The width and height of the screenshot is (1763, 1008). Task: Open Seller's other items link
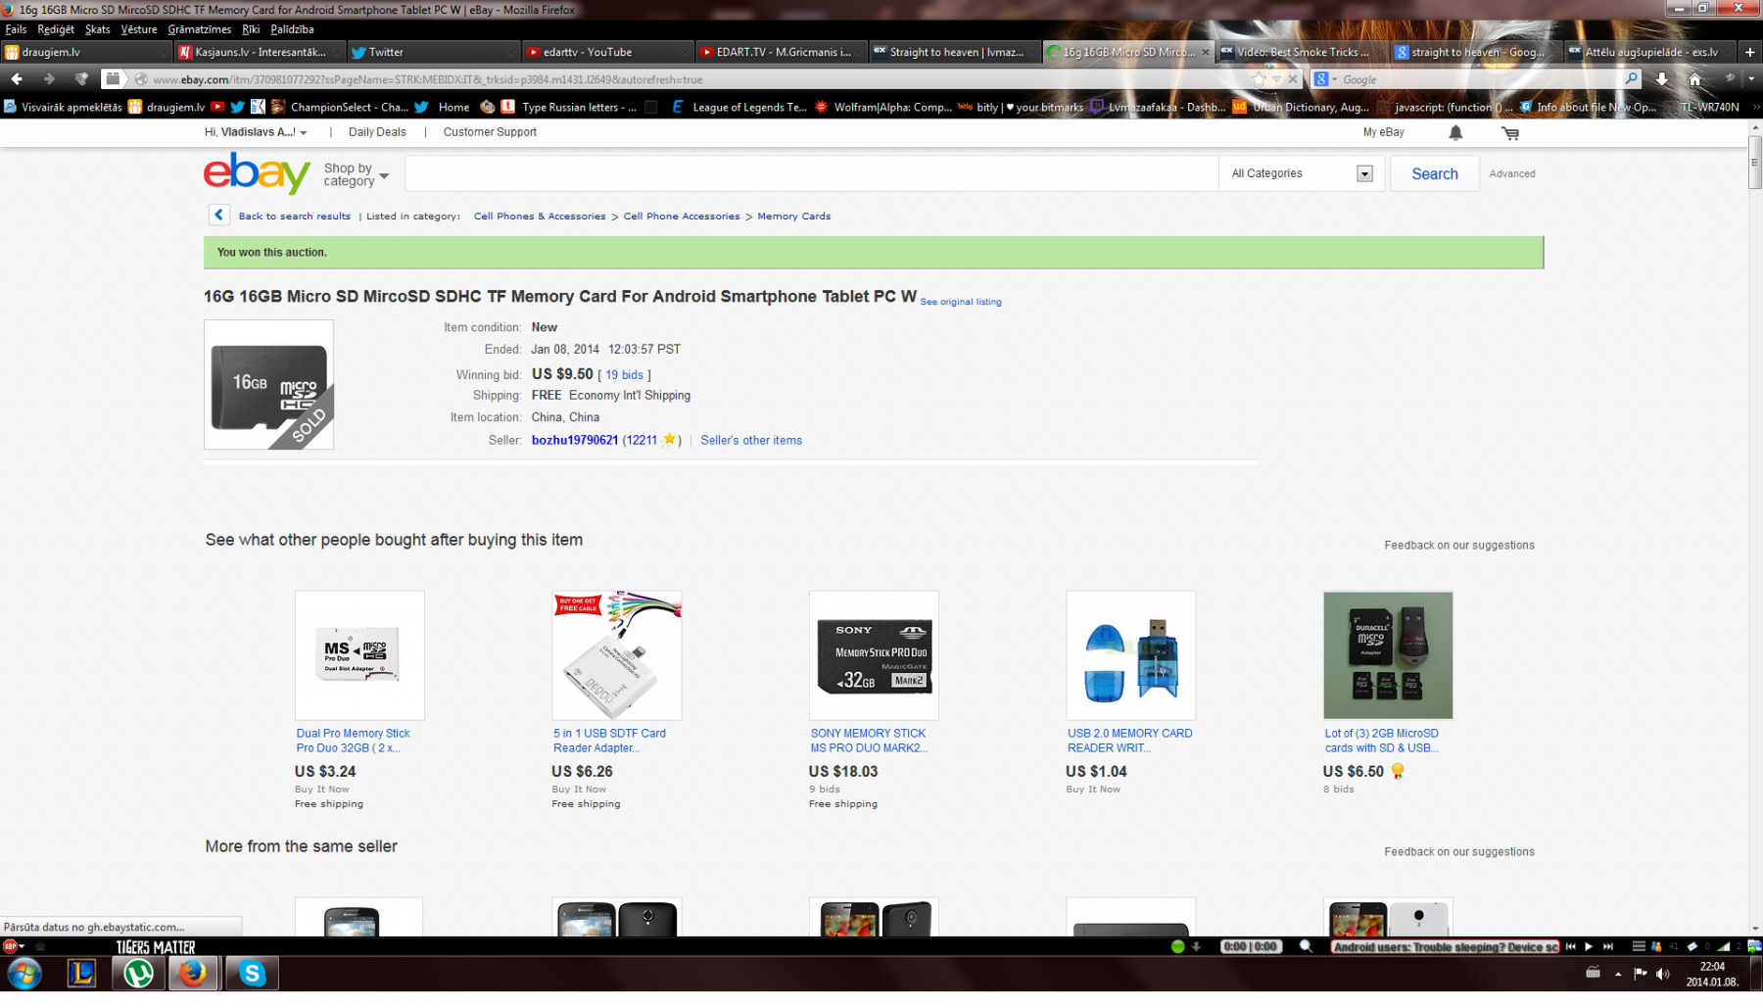[x=751, y=440]
